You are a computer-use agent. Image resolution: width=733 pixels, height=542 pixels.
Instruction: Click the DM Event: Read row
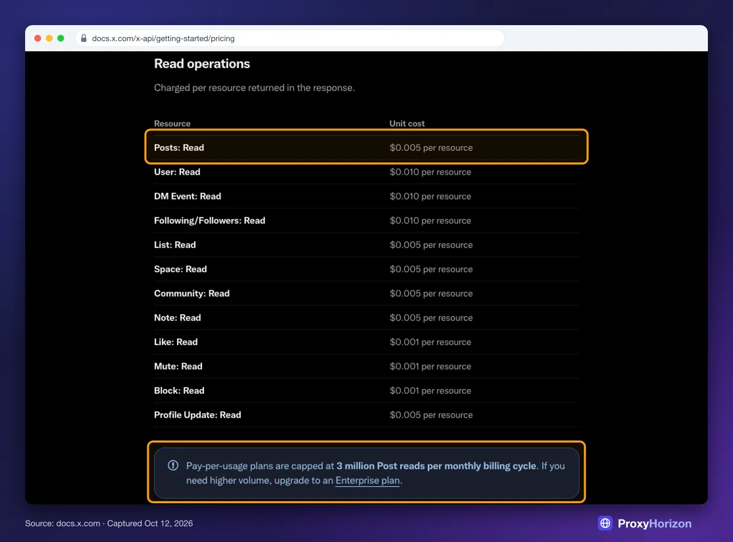366,196
